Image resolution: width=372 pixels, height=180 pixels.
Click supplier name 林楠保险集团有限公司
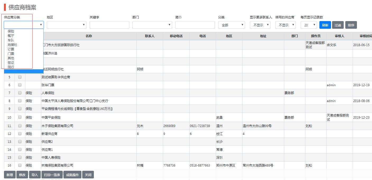click(57, 166)
